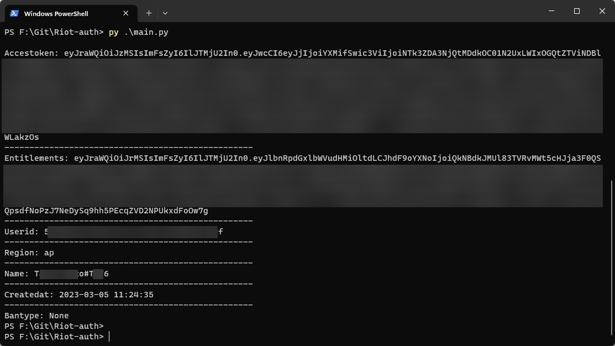Click the "Accestoken:" label
The height and width of the screenshot is (346, 615).
coord(31,53)
